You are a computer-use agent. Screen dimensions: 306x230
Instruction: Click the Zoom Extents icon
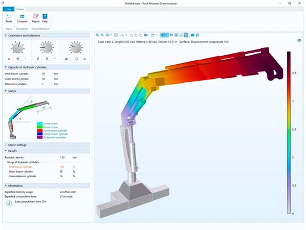coord(116,35)
